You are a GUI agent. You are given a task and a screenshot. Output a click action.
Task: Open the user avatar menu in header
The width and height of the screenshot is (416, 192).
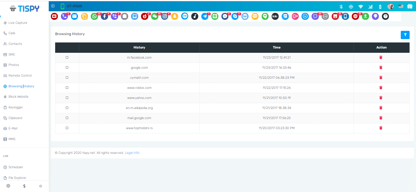coord(390,6)
